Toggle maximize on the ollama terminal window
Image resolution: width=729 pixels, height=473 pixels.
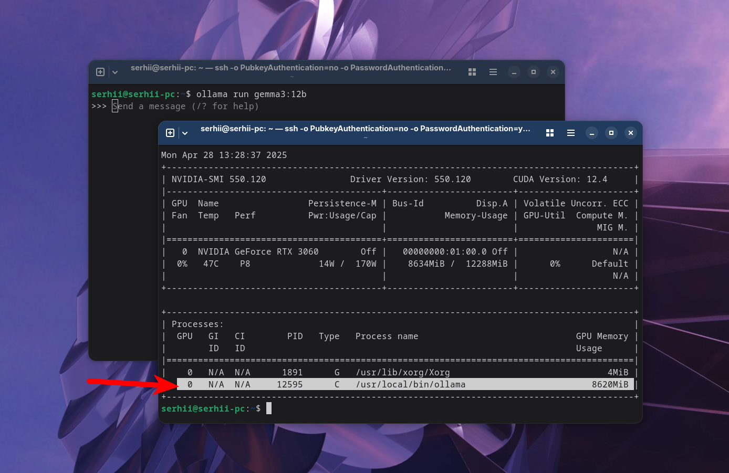coord(534,72)
